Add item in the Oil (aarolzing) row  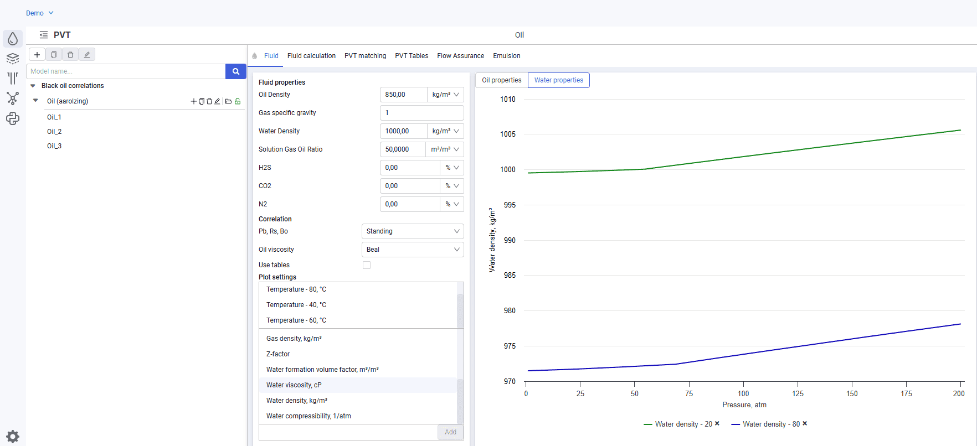click(194, 101)
